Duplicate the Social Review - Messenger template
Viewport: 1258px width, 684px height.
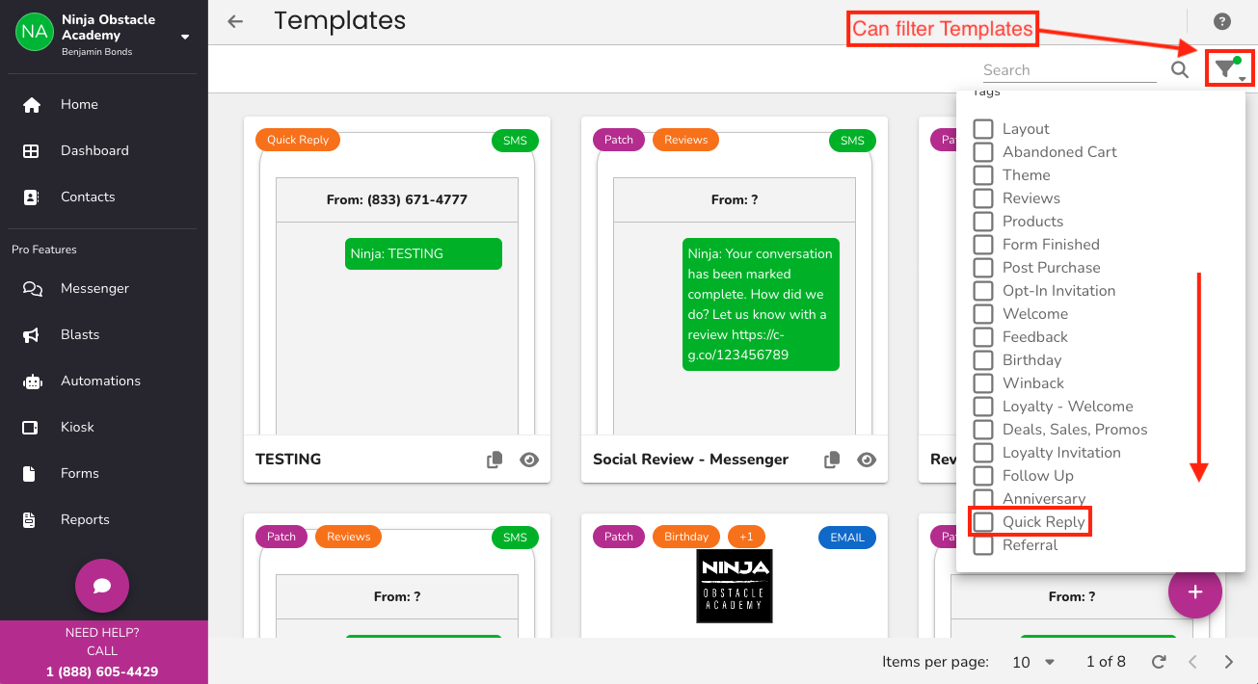832,460
